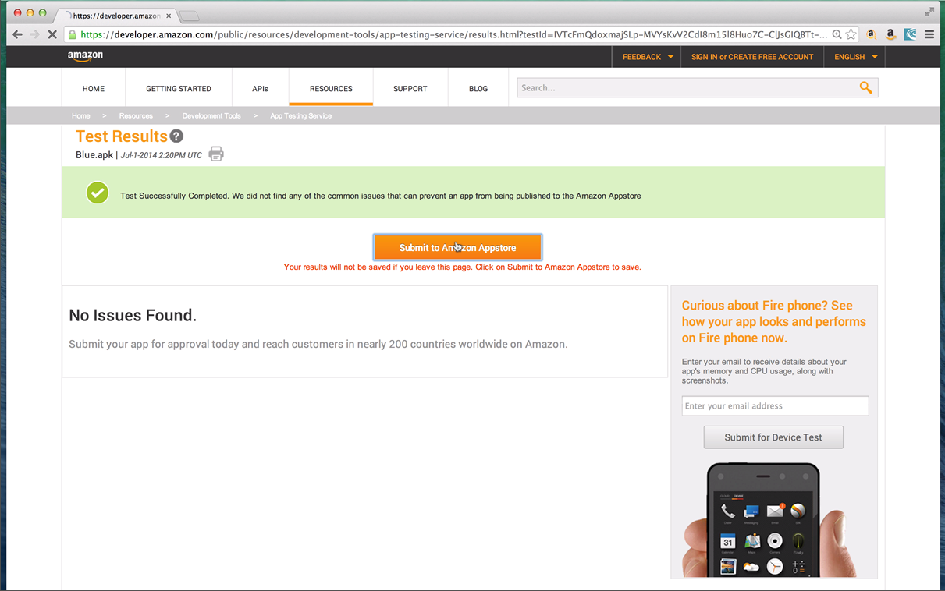945x591 pixels.
Task: Click the 'Test Successfully Completed' message
Action: (x=381, y=196)
